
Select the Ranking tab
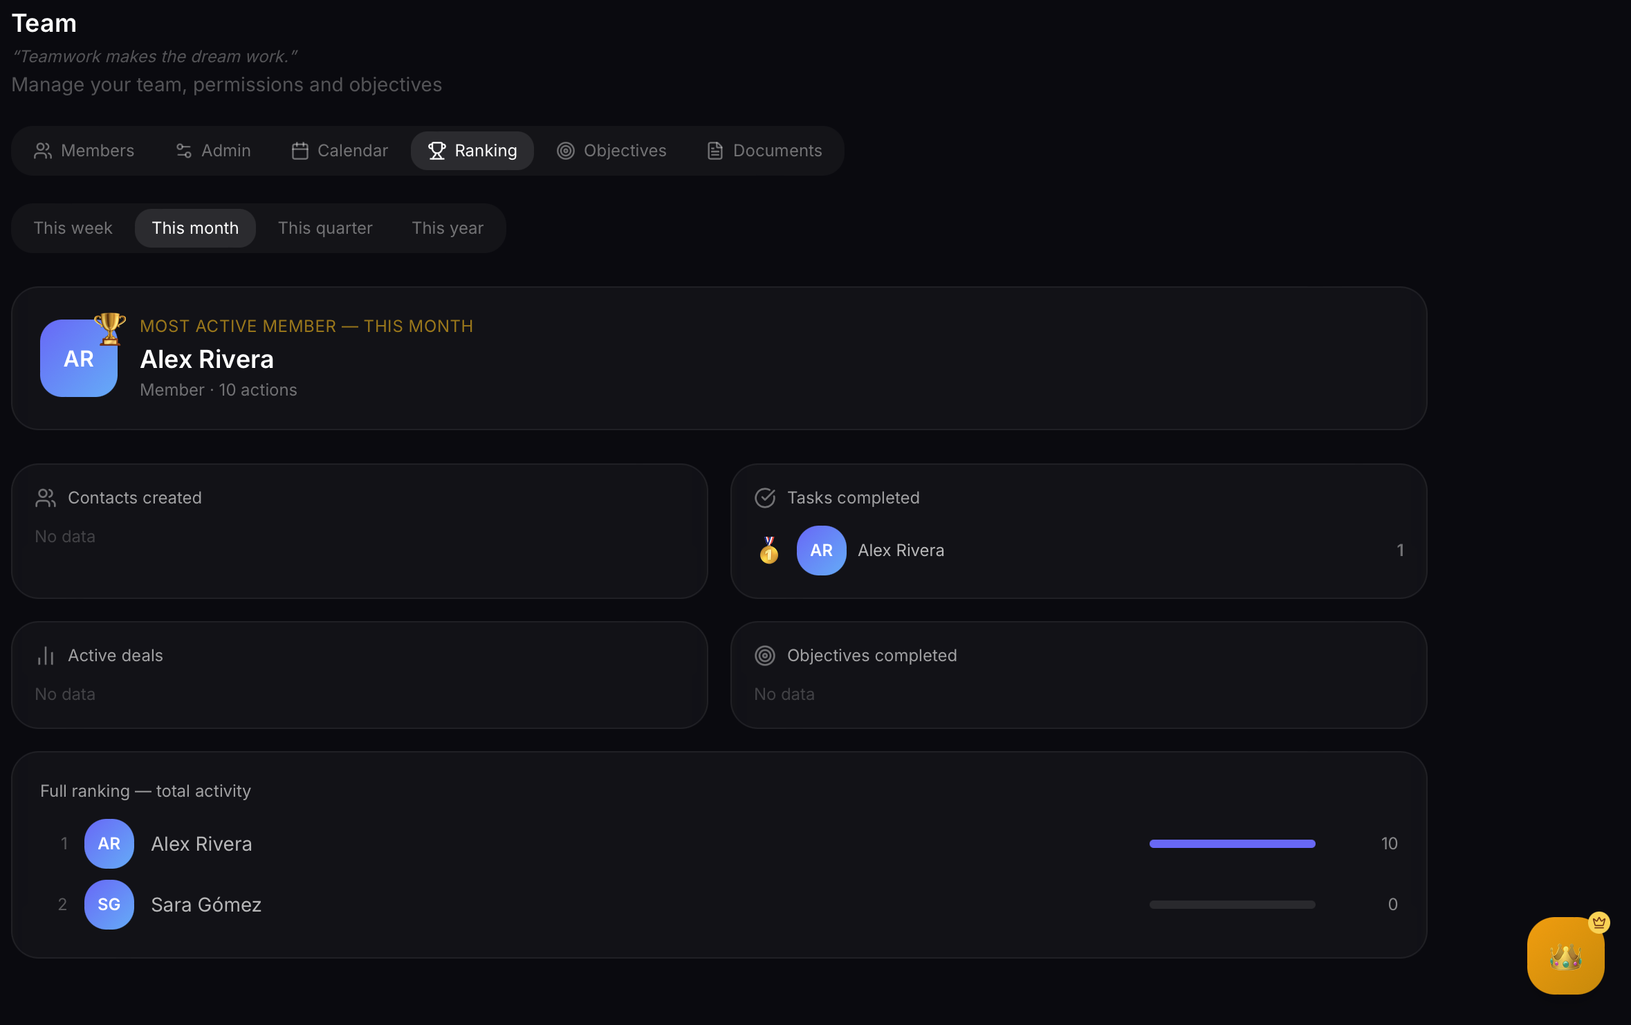pos(472,151)
